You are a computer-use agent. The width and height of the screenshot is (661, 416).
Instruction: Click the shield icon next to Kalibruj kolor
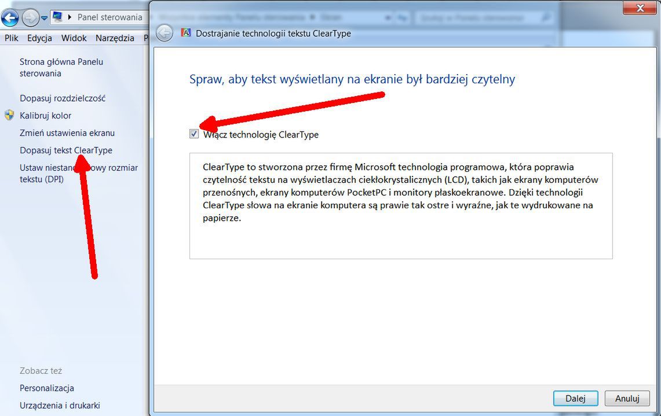click(x=9, y=115)
